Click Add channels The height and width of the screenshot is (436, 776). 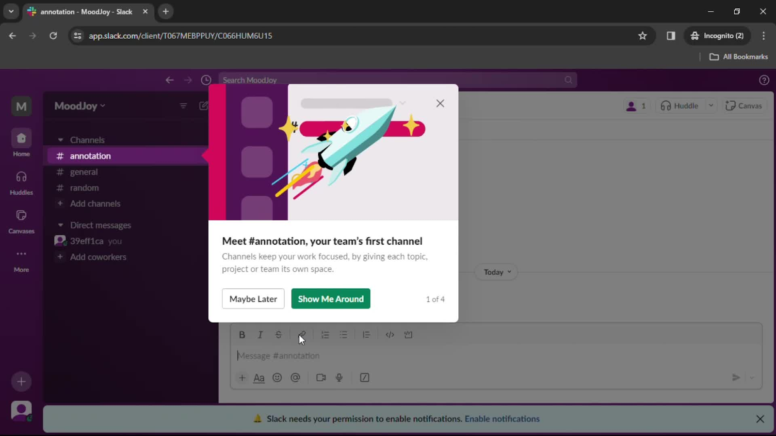coord(95,204)
